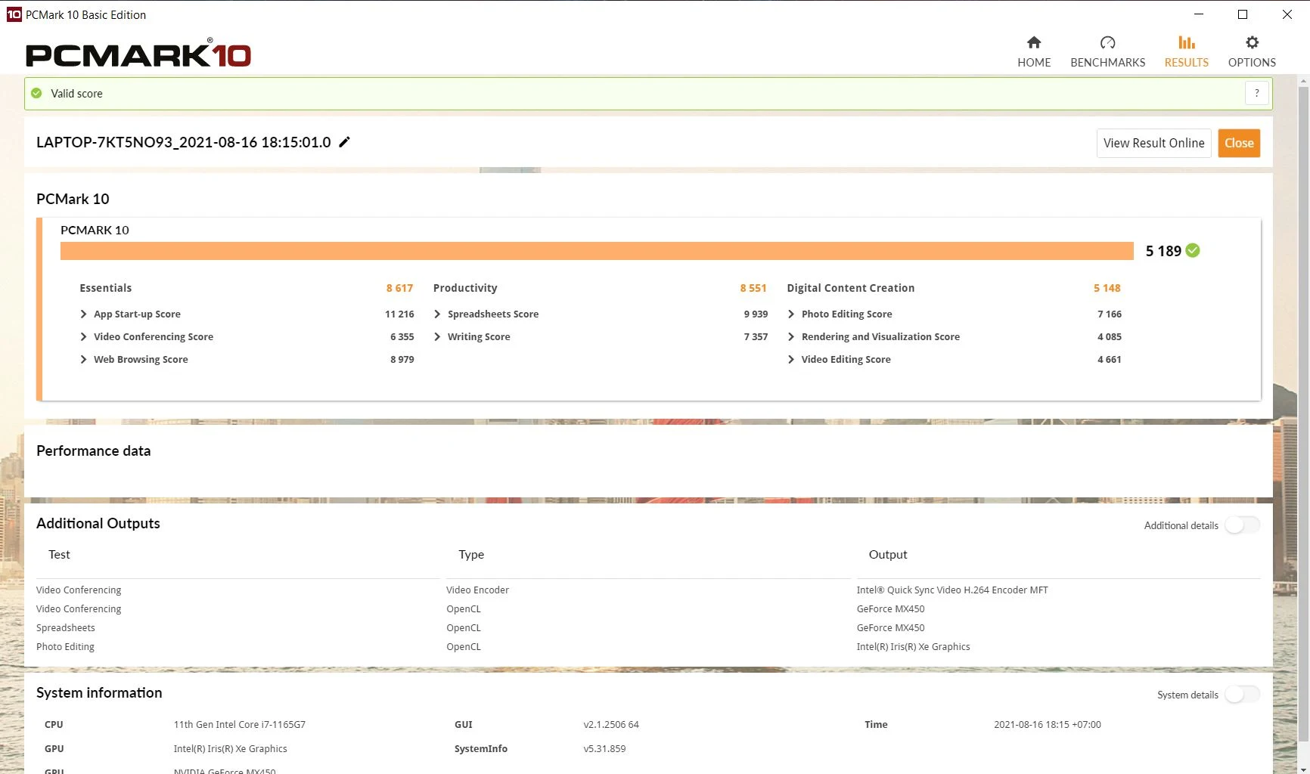Click the Output column header

coord(888,554)
